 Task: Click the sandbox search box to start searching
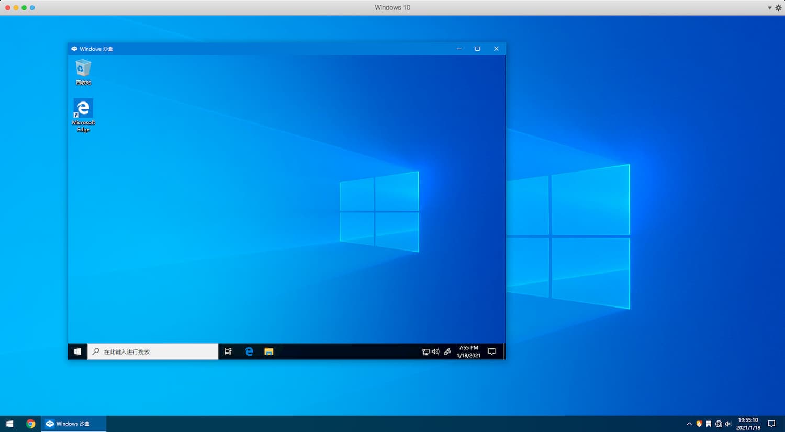[152, 351]
